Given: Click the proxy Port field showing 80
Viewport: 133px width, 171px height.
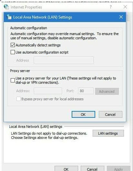Looking at the screenshot, I should [86, 91].
